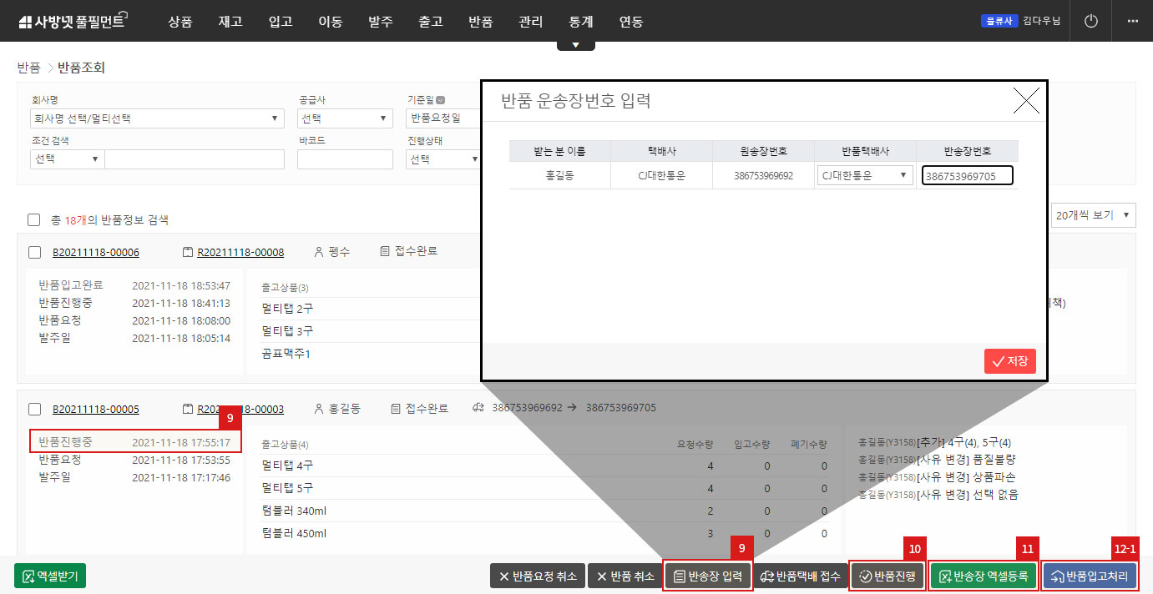This screenshot has width=1153, height=594.
Task: Open the more options ellipsis menu
Action: click(1132, 20)
